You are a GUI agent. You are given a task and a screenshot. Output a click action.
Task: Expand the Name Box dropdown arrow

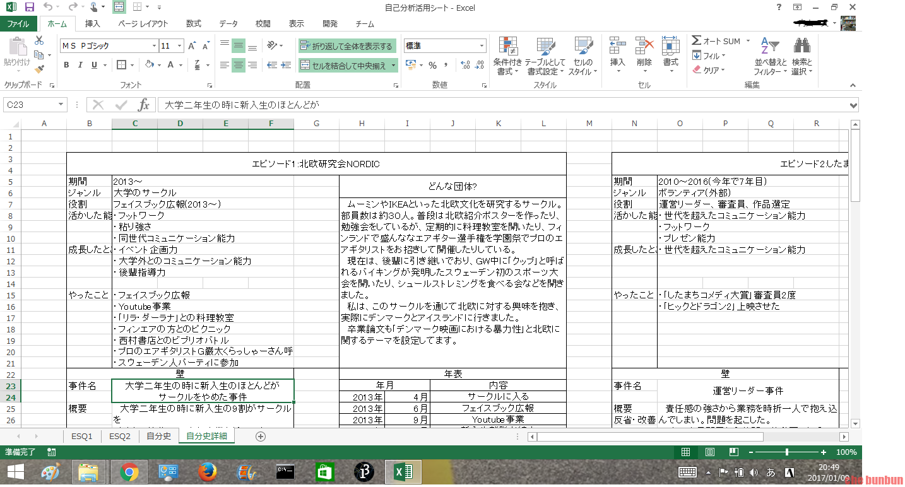coord(61,105)
